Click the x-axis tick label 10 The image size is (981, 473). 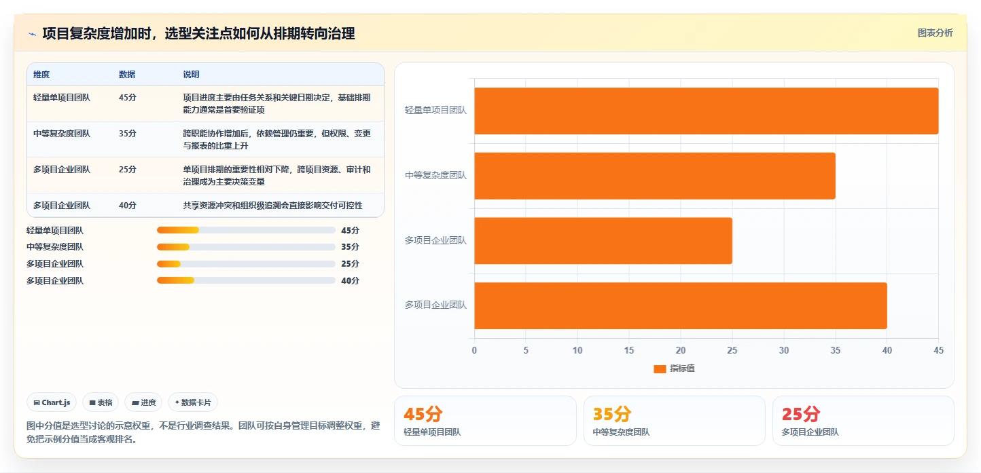coord(577,350)
